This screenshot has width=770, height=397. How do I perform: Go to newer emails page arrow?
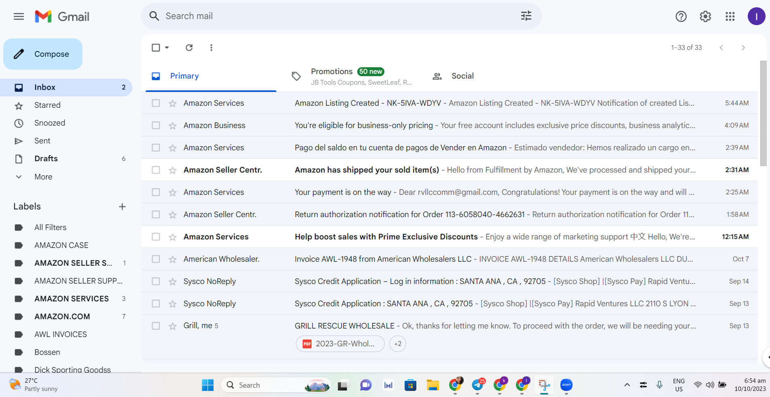[721, 47]
